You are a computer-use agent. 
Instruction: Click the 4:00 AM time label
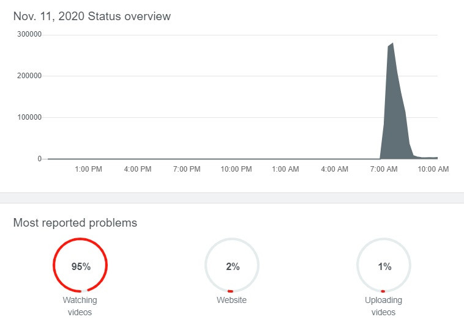point(334,169)
